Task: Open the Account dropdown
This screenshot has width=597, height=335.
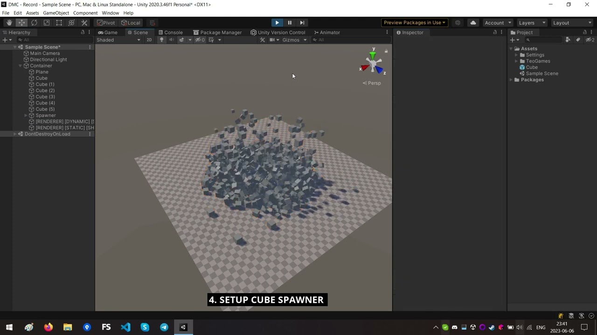Action: (x=498, y=23)
